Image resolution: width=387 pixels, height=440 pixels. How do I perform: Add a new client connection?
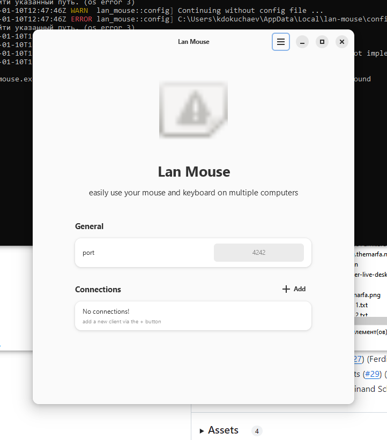294,289
